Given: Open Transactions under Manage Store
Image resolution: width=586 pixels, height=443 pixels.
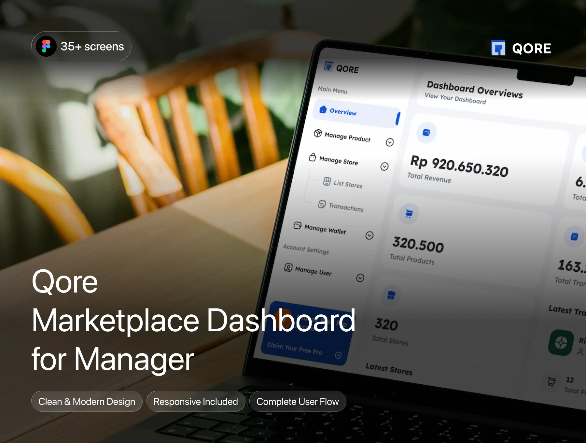Looking at the screenshot, I should (x=341, y=206).
